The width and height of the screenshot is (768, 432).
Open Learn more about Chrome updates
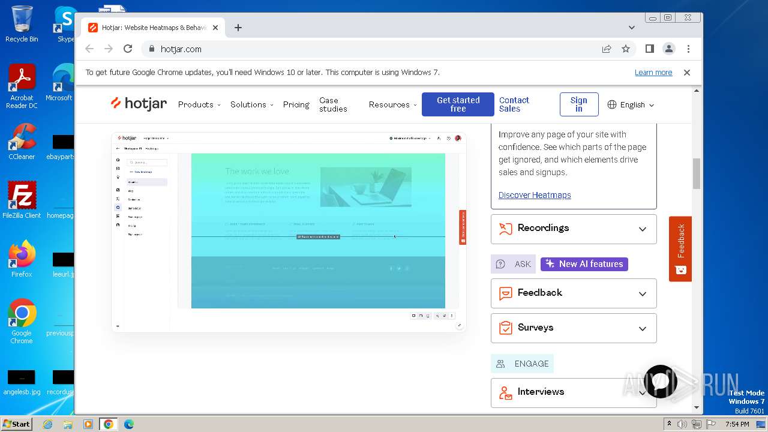tap(653, 73)
